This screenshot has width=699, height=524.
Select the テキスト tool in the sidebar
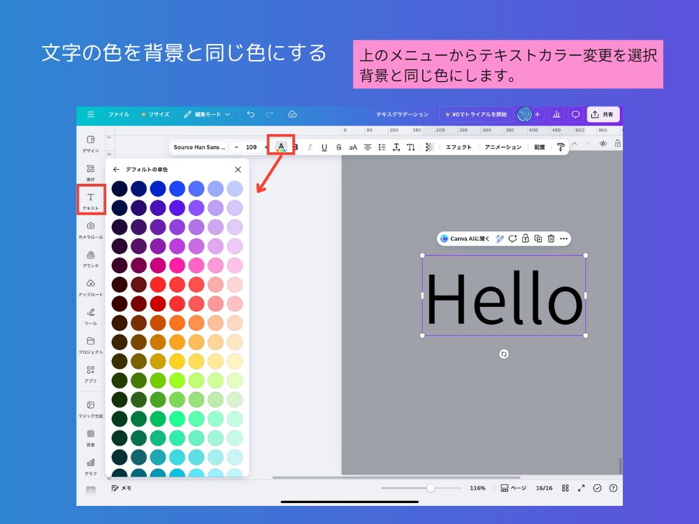click(90, 201)
